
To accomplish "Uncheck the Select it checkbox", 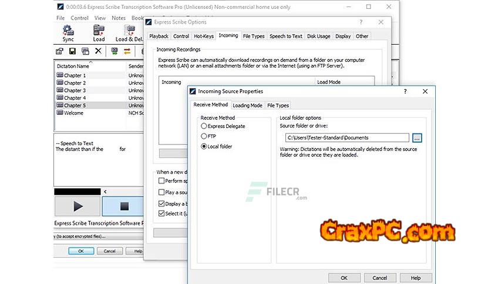I will pos(162,214).
